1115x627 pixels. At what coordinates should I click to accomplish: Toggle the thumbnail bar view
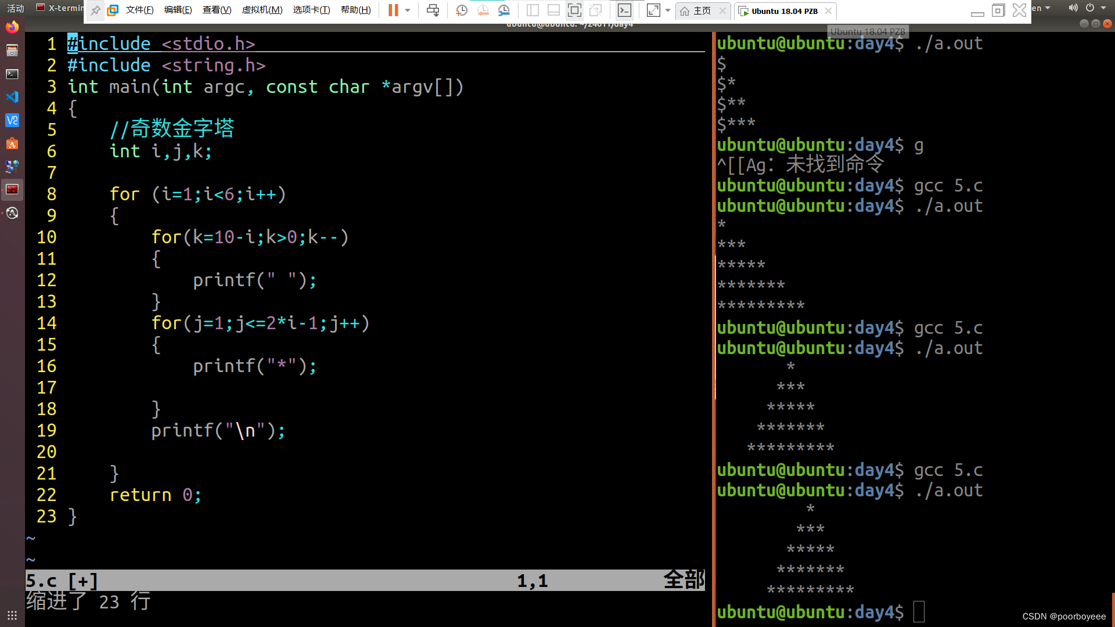pos(553,10)
